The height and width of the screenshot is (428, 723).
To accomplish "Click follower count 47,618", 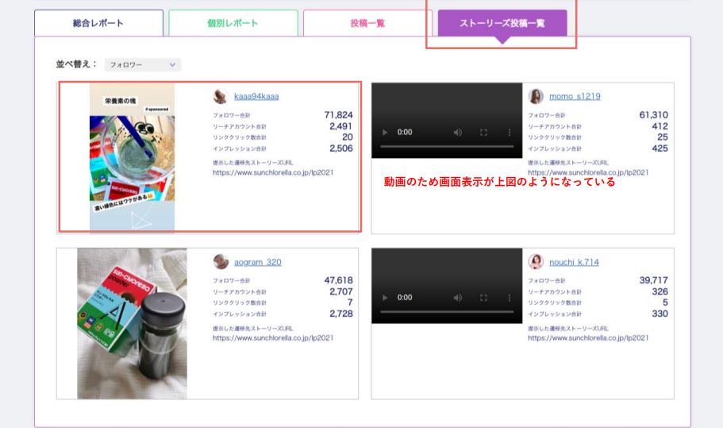I will click(338, 280).
